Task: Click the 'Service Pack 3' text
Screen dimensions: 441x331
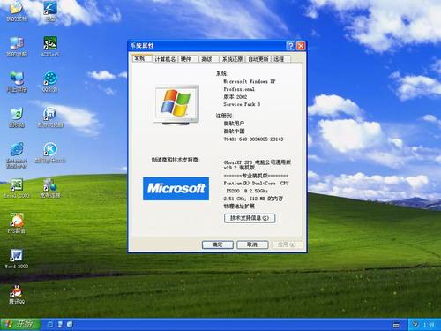Action: click(242, 104)
